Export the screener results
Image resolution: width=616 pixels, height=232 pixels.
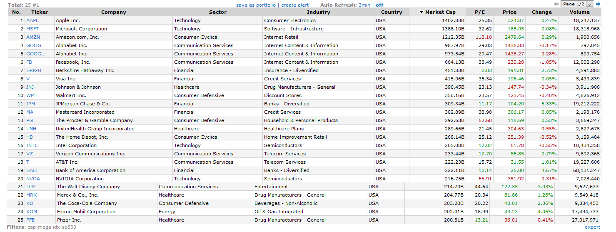pyautogui.click(x=592, y=227)
